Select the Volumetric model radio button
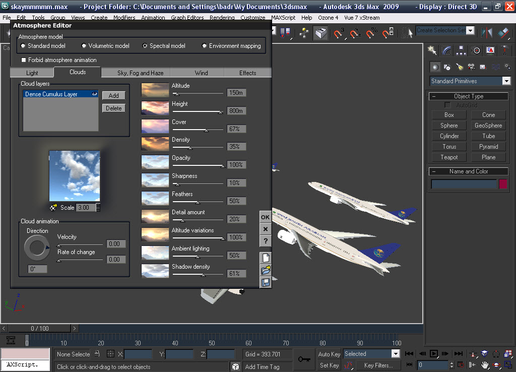The height and width of the screenshot is (372, 516). tap(84, 46)
